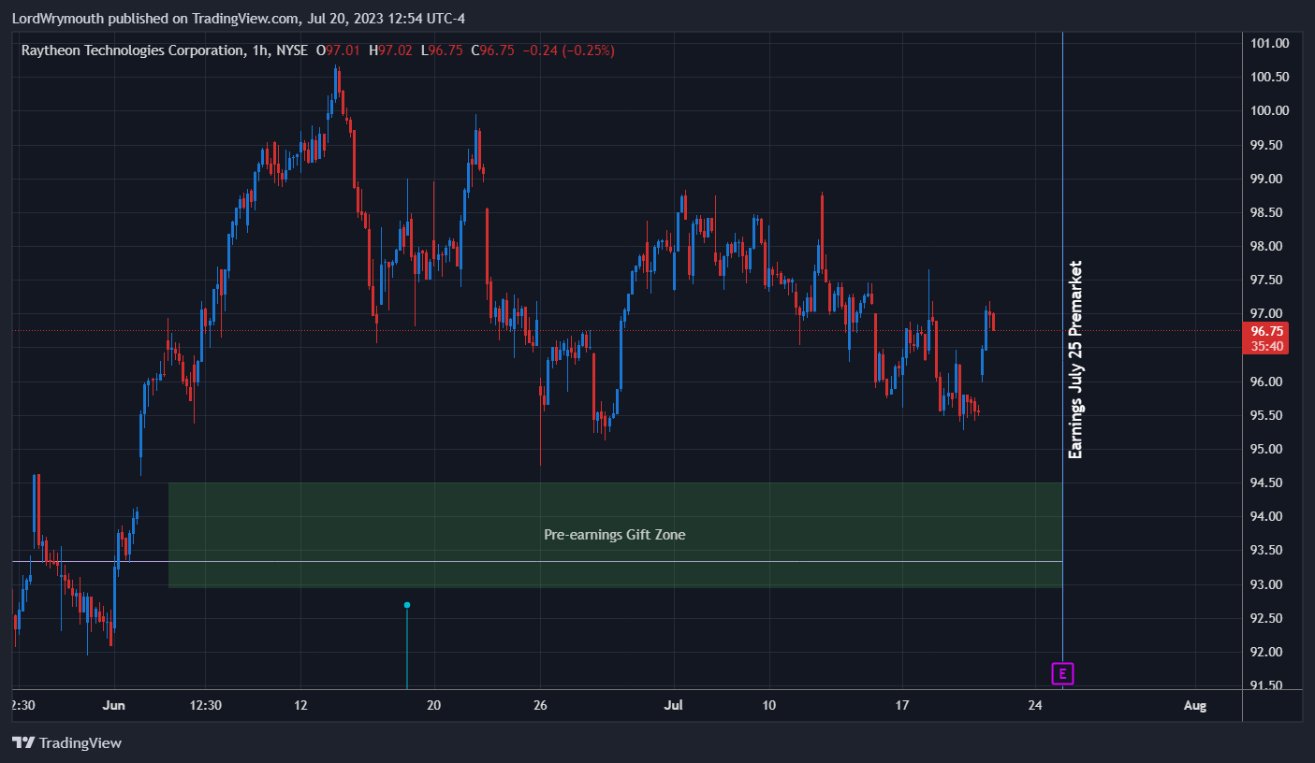Click the TradingView logo
The image size is (1315, 763).
pyautogui.click(x=67, y=743)
